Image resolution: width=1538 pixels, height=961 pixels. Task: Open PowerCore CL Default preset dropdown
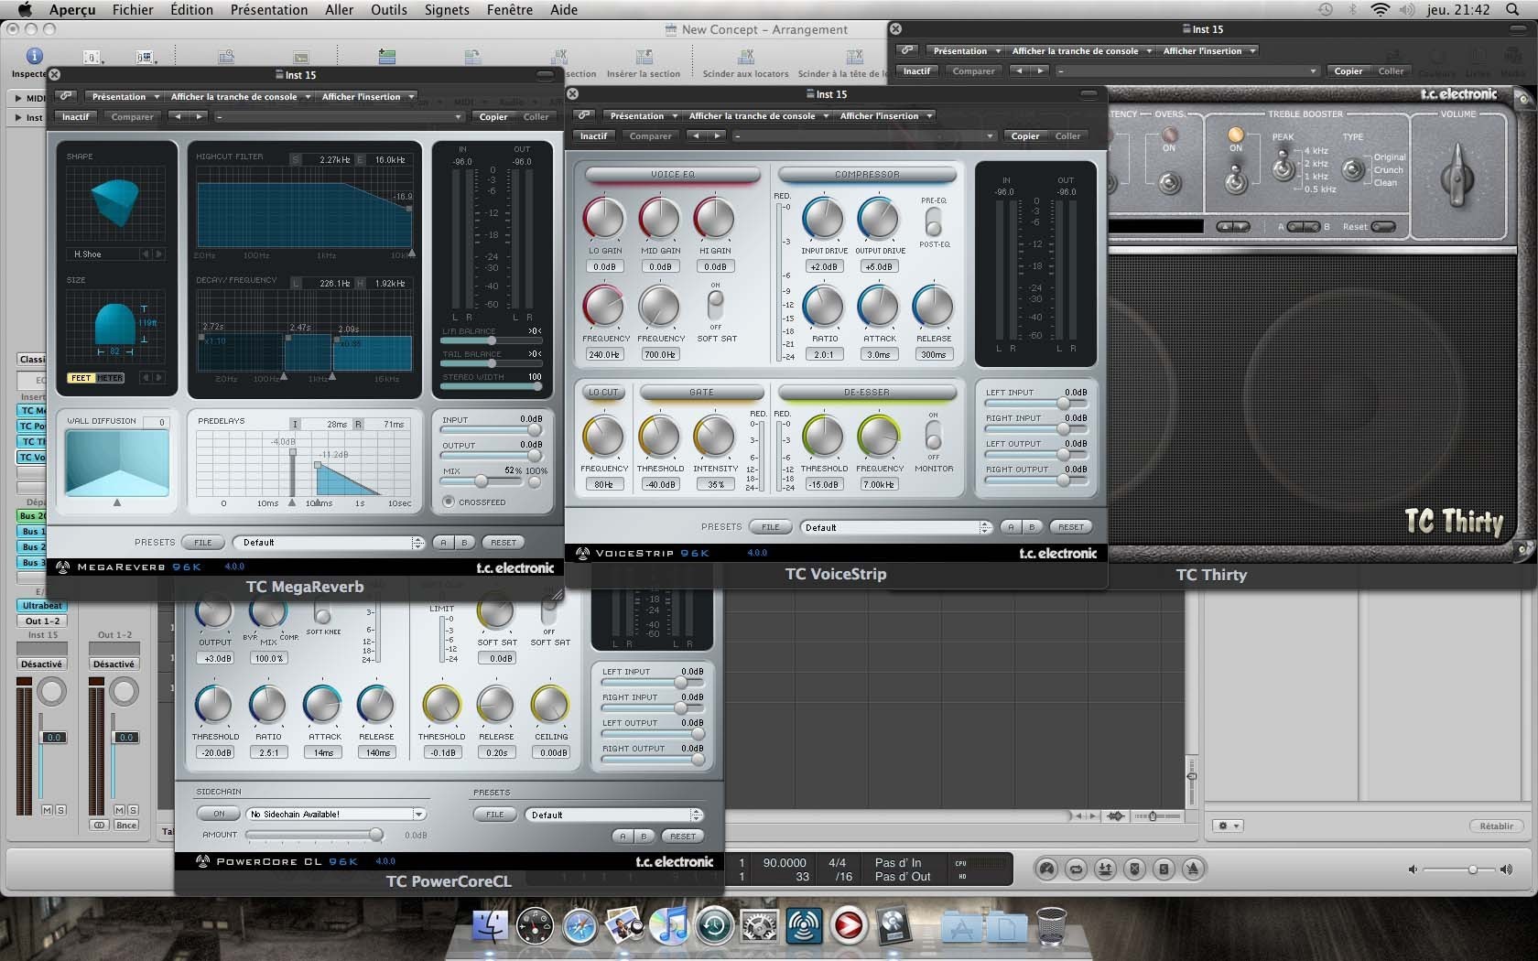click(613, 815)
